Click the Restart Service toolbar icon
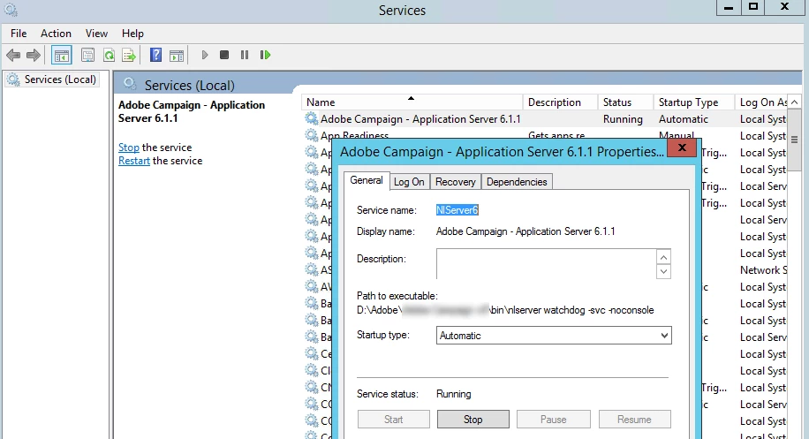The height and width of the screenshot is (439, 809). point(265,55)
